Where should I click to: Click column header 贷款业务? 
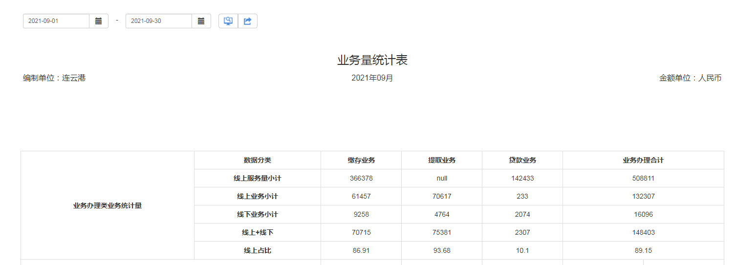[x=522, y=160]
